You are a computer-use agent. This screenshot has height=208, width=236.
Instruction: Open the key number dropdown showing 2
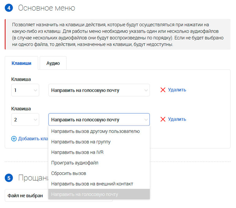click(25, 120)
